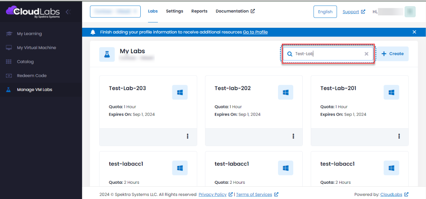The width and height of the screenshot is (426, 199).
Task: Click the Windows icon on Test-Lab-203
Action: pos(180,92)
